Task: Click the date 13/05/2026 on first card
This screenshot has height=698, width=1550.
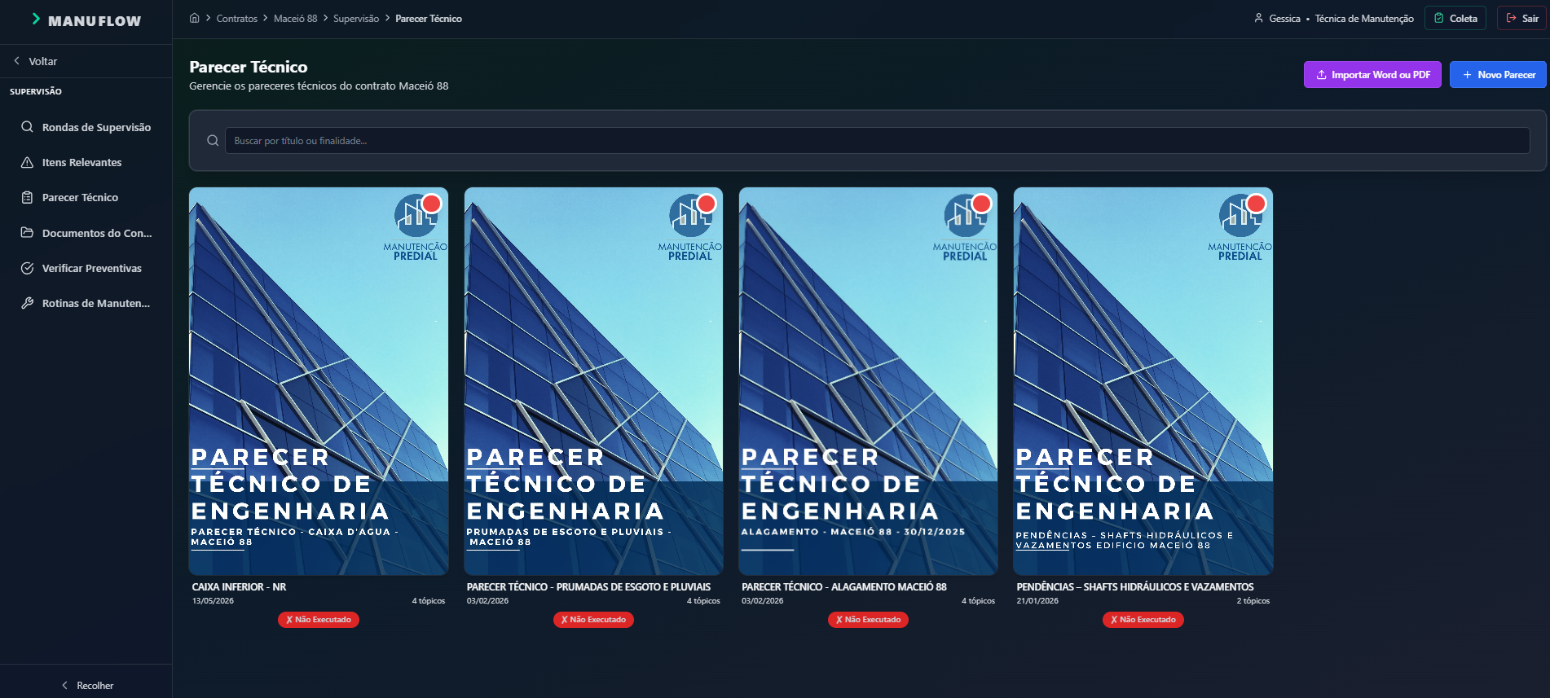Action: coord(213,601)
